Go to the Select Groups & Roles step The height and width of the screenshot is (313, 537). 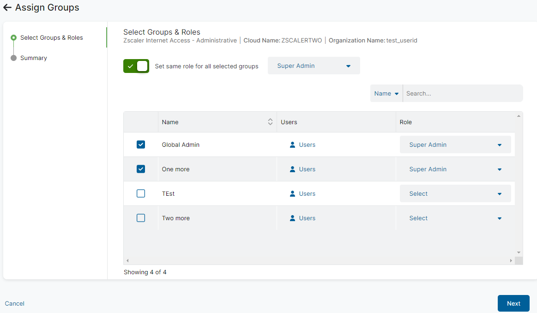tap(51, 37)
